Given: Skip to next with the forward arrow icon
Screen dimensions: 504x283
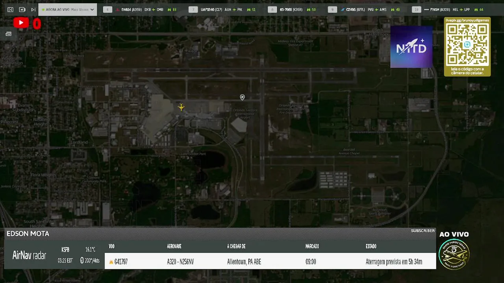Looking at the screenshot, I should pyautogui.click(x=33, y=9).
